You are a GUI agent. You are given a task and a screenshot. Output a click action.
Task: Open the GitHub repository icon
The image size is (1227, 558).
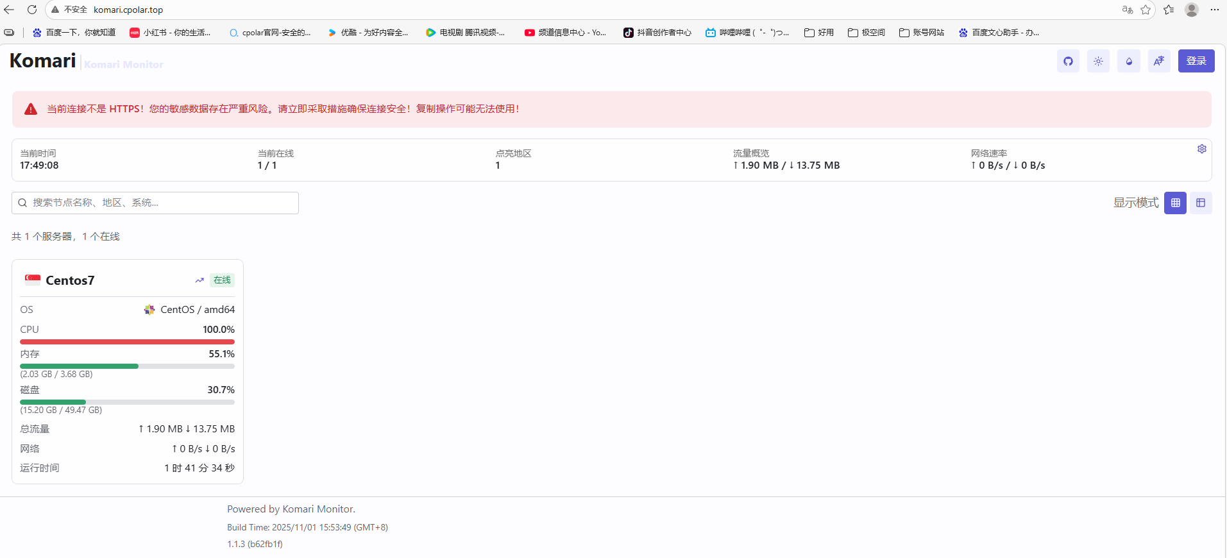(x=1068, y=62)
